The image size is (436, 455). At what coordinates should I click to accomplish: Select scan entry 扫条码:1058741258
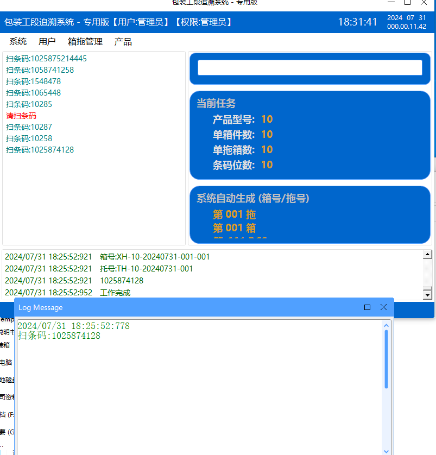(40, 70)
